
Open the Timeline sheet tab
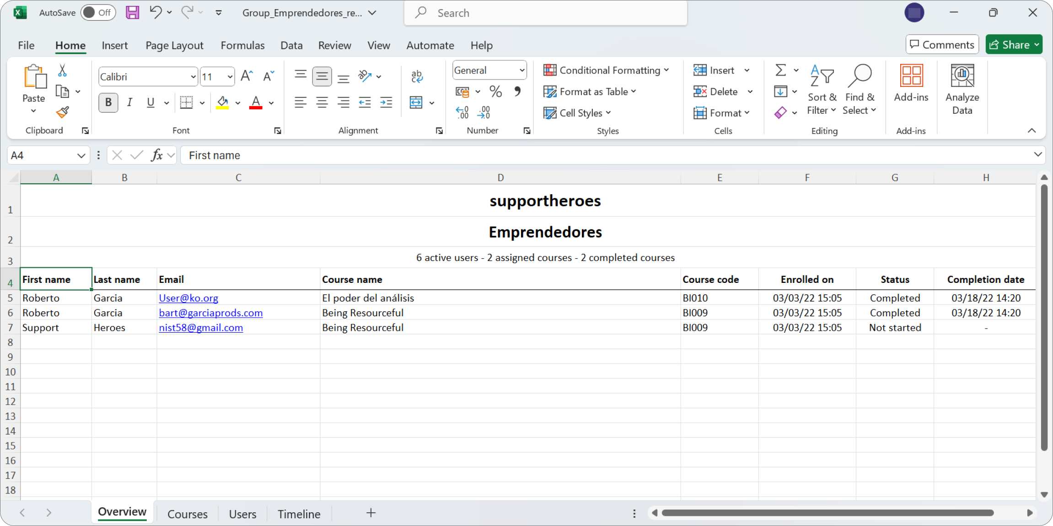click(299, 514)
